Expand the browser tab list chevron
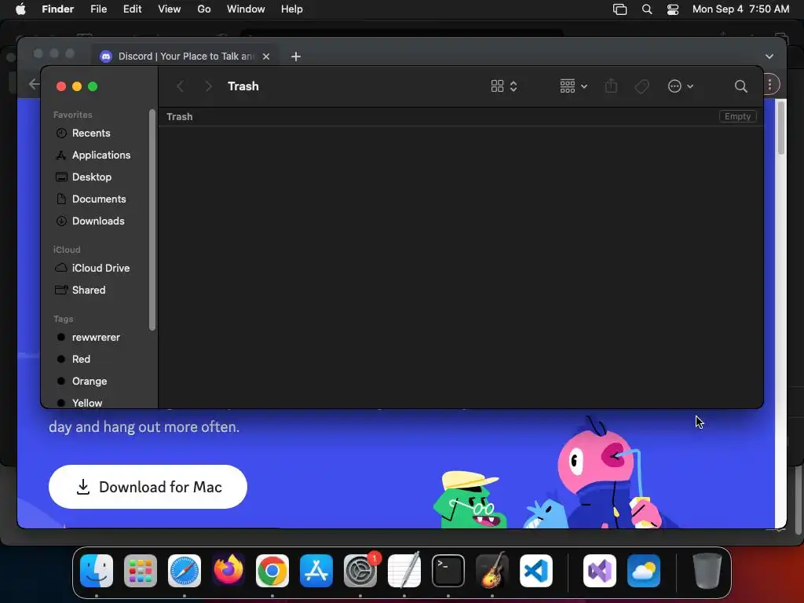The image size is (804, 603). click(769, 57)
